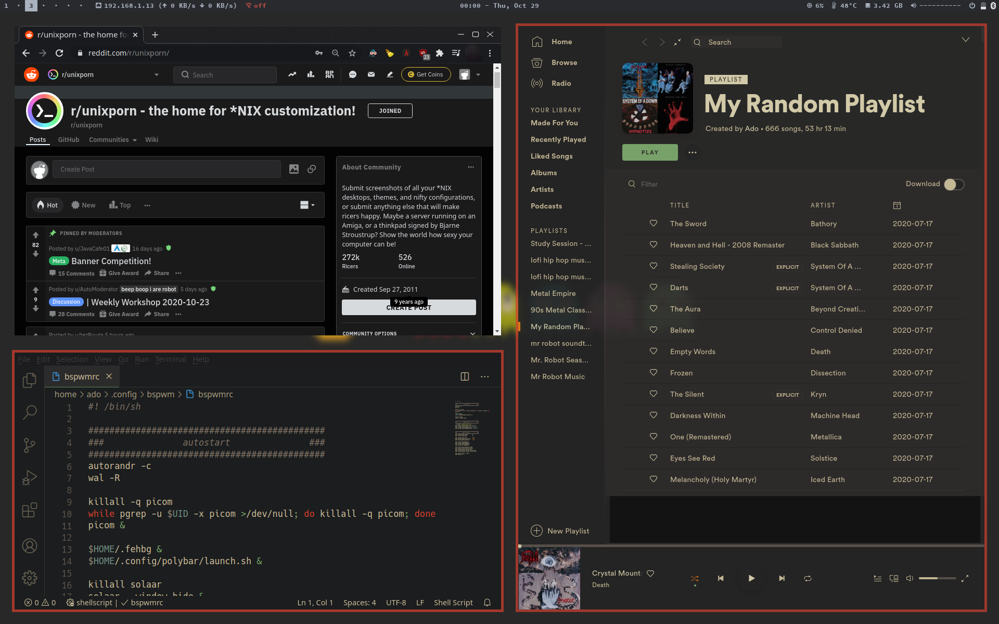Open the Spotify play queue
The image size is (999, 624).
[877, 578]
